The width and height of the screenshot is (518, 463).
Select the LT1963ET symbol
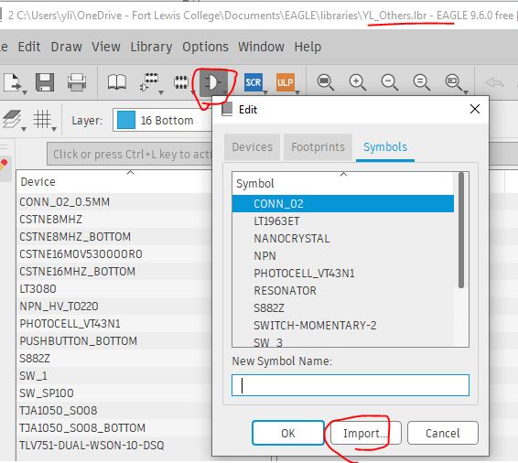[x=343, y=221]
